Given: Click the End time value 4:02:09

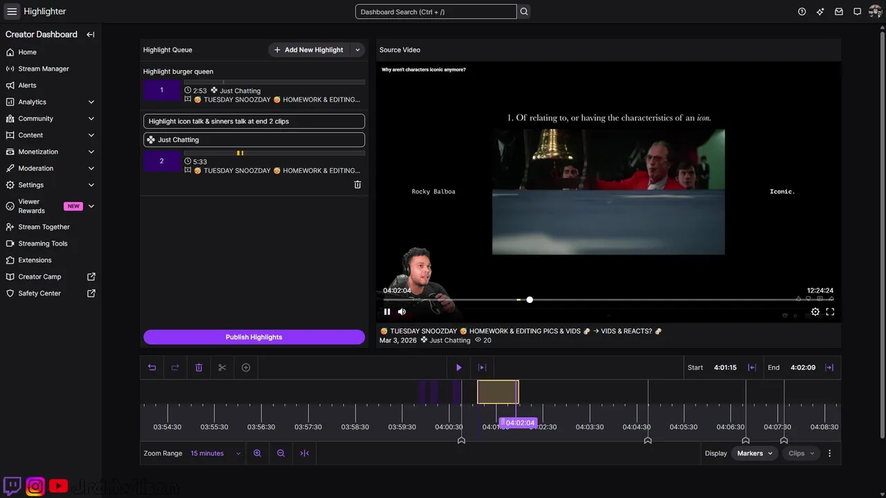Looking at the screenshot, I should (x=803, y=367).
